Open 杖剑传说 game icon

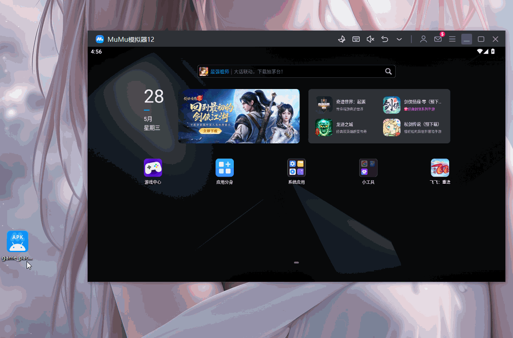pos(392,127)
